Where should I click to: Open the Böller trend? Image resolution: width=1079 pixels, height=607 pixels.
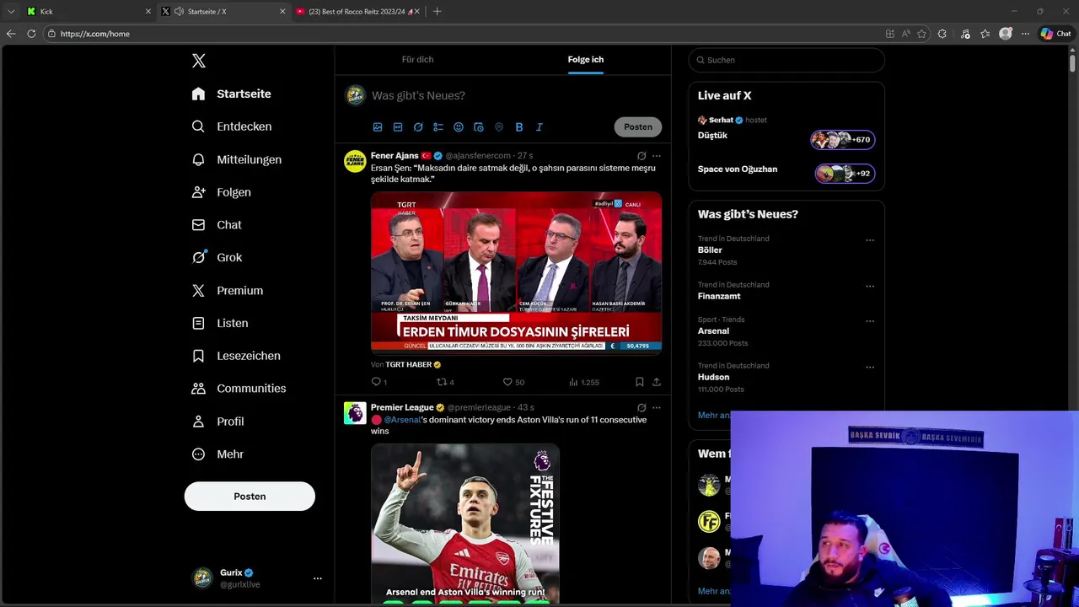[710, 250]
